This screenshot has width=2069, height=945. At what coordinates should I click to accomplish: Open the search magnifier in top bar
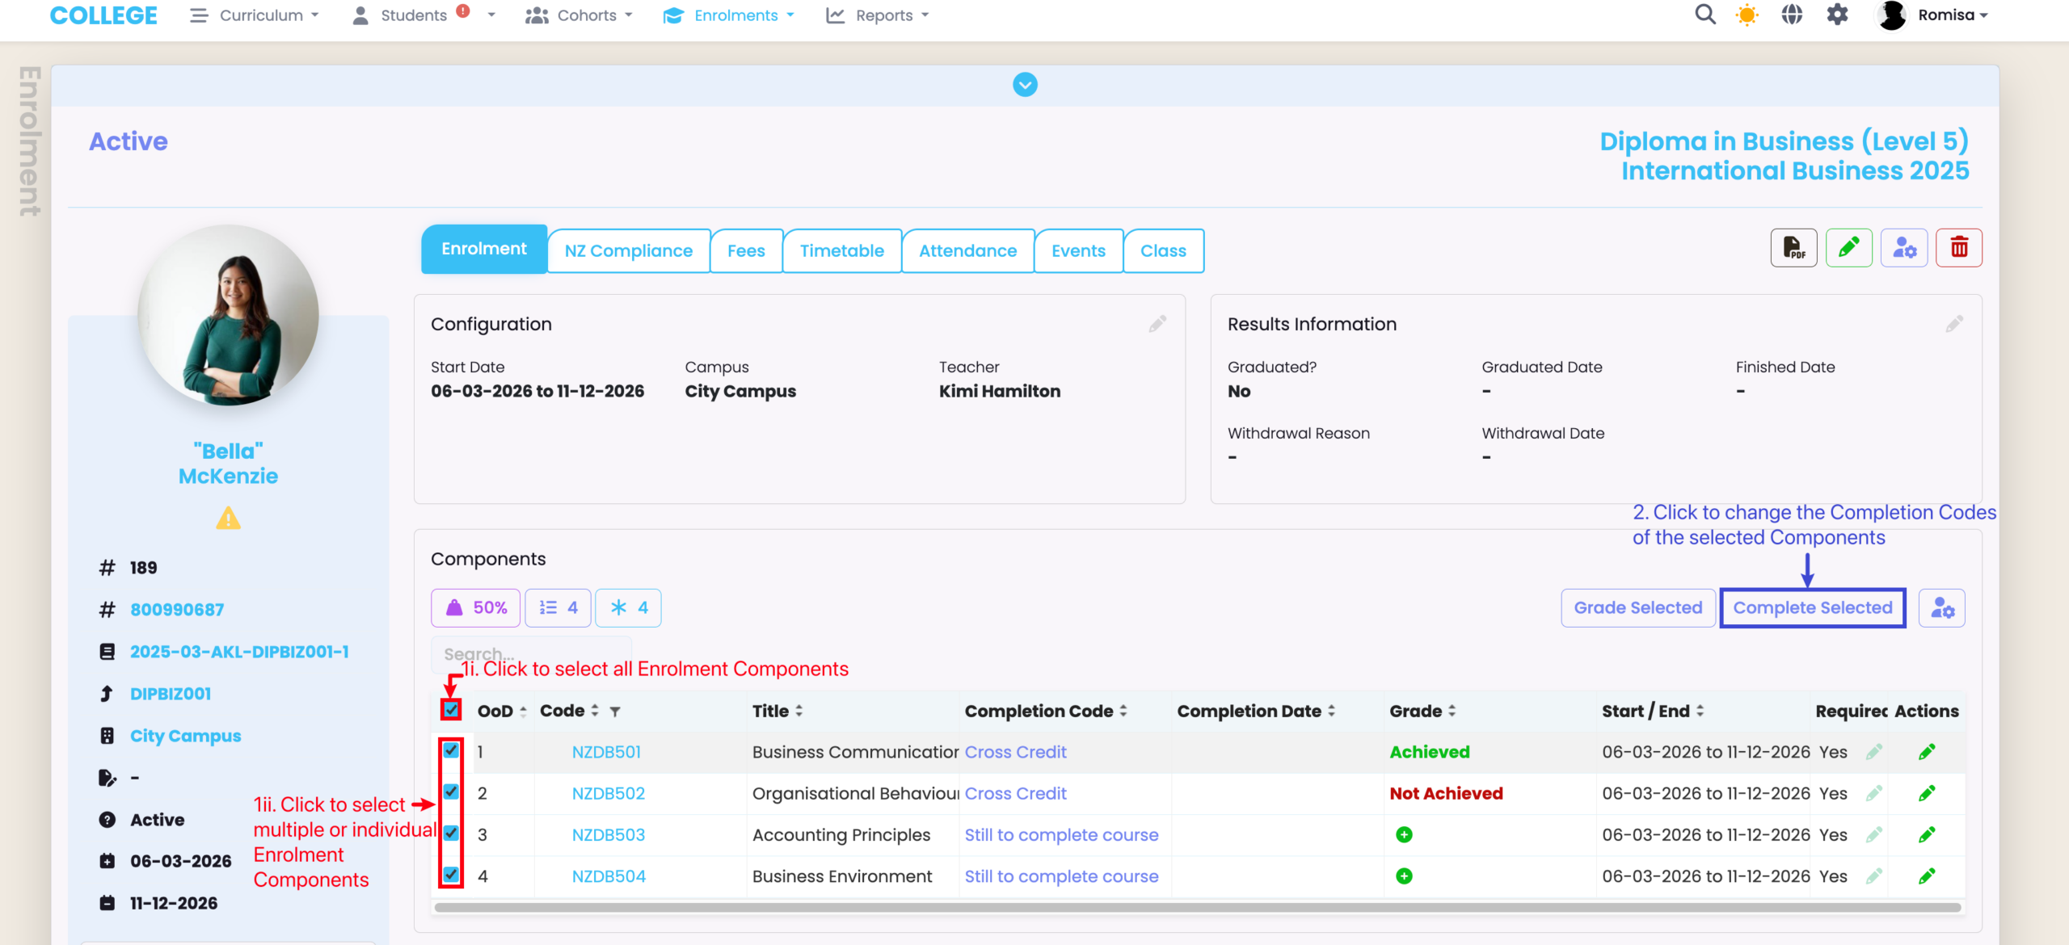[x=1705, y=15]
